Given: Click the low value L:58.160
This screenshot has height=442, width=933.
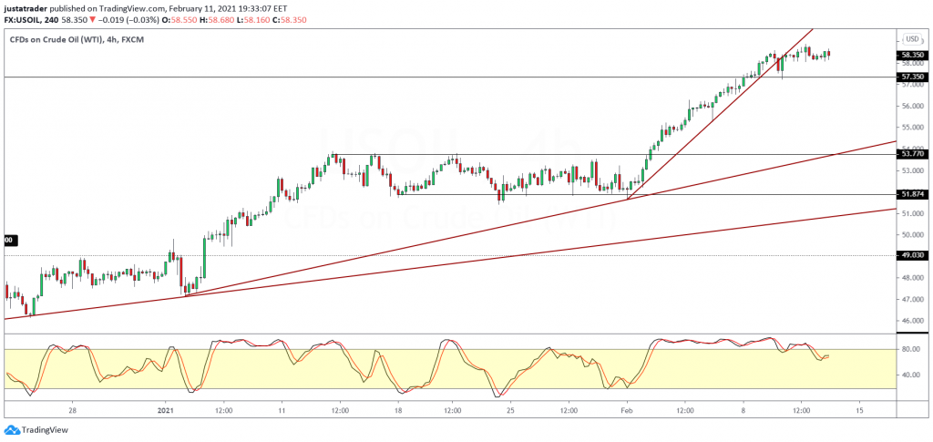Looking at the screenshot, I should pos(253,20).
